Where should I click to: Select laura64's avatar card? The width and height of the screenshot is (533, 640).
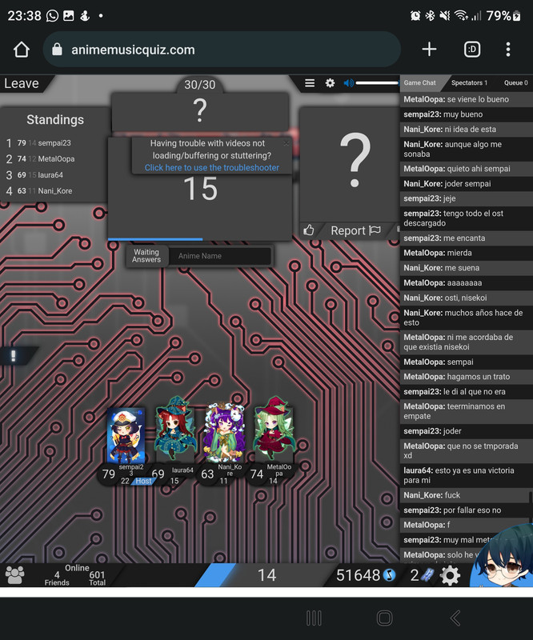click(174, 429)
